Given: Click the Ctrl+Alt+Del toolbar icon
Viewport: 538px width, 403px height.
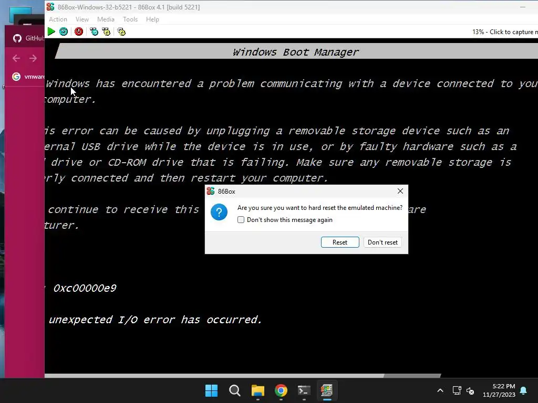Looking at the screenshot, I should (94, 31).
